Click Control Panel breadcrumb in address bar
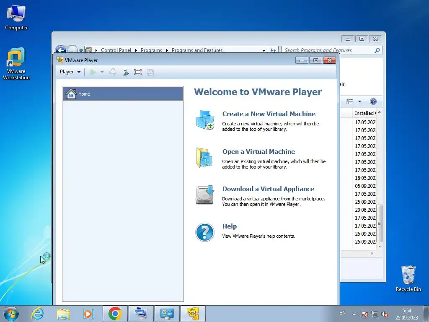This screenshot has height=322, width=429. click(x=116, y=50)
